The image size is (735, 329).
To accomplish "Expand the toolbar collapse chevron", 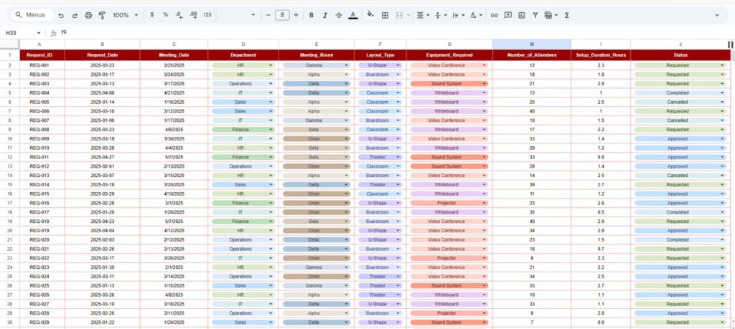I will 717,15.
